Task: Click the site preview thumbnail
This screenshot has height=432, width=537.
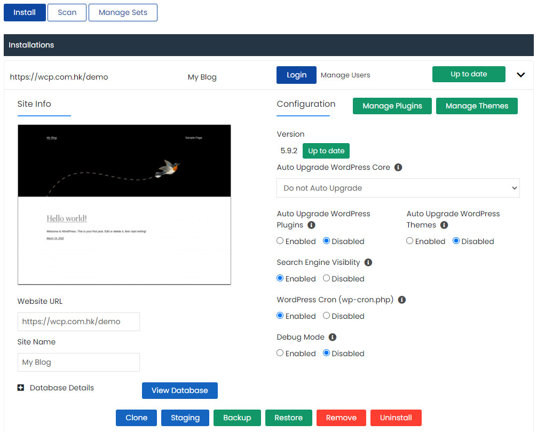Action: tap(124, 205)
